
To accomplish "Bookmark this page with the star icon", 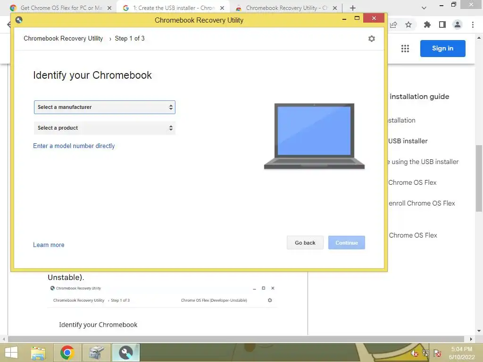I will pyautogui.click(x=408, y=25).
